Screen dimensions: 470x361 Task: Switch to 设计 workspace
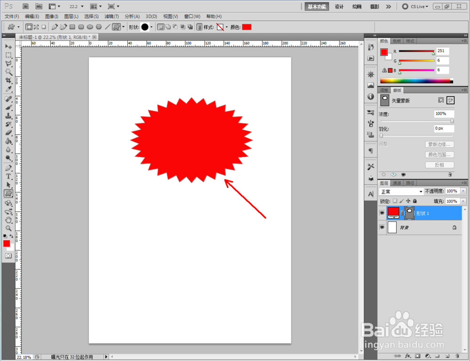point(339,6)
